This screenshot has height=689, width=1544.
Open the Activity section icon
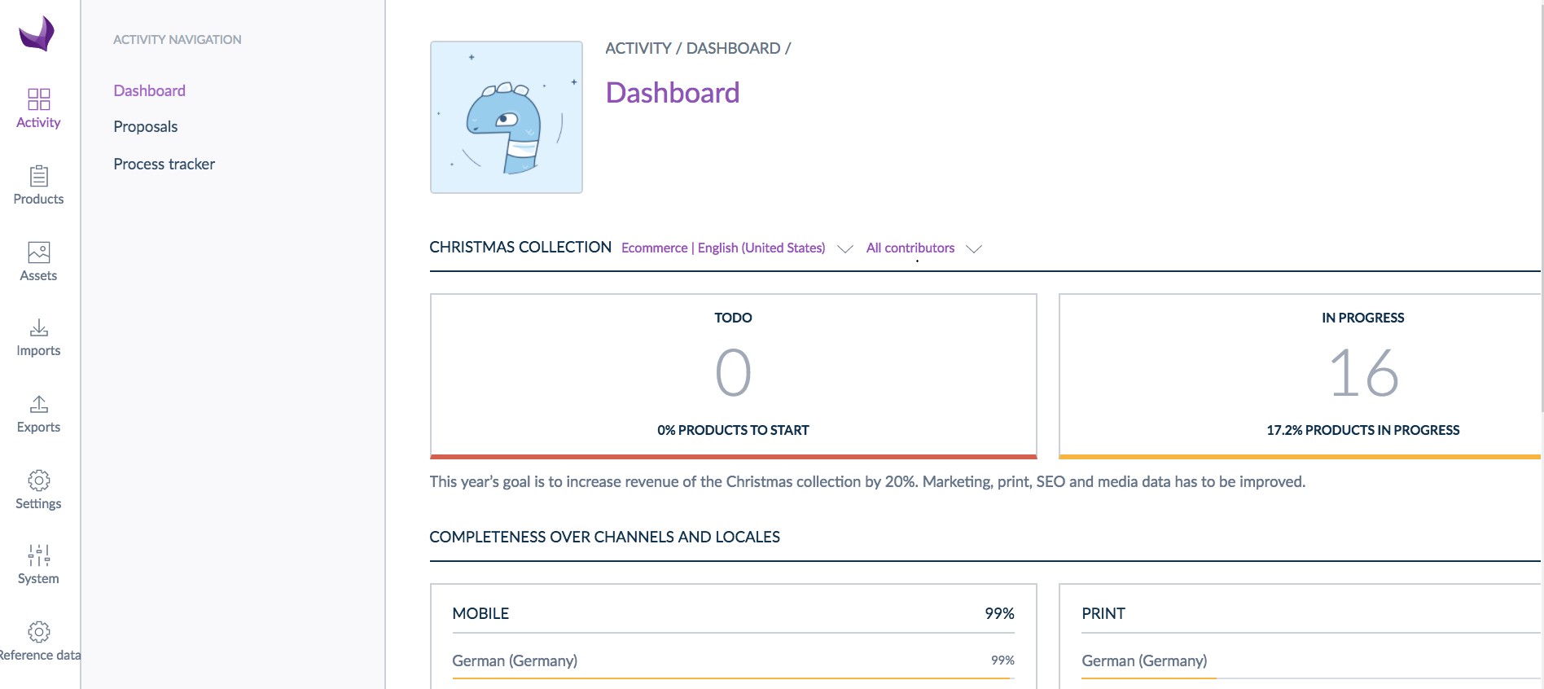click(38, 99)
